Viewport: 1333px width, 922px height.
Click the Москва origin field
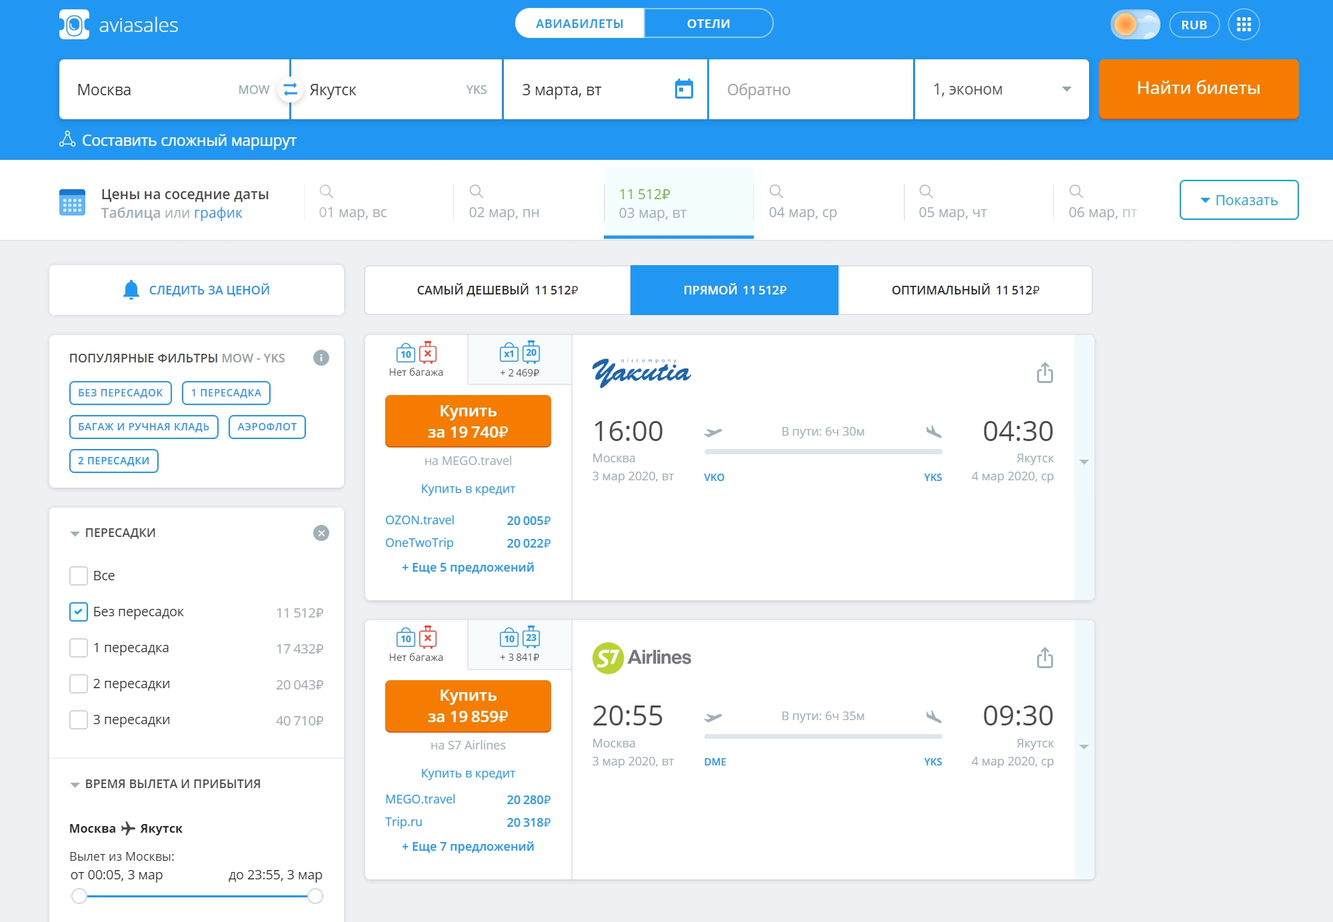(x=174, y=89)
